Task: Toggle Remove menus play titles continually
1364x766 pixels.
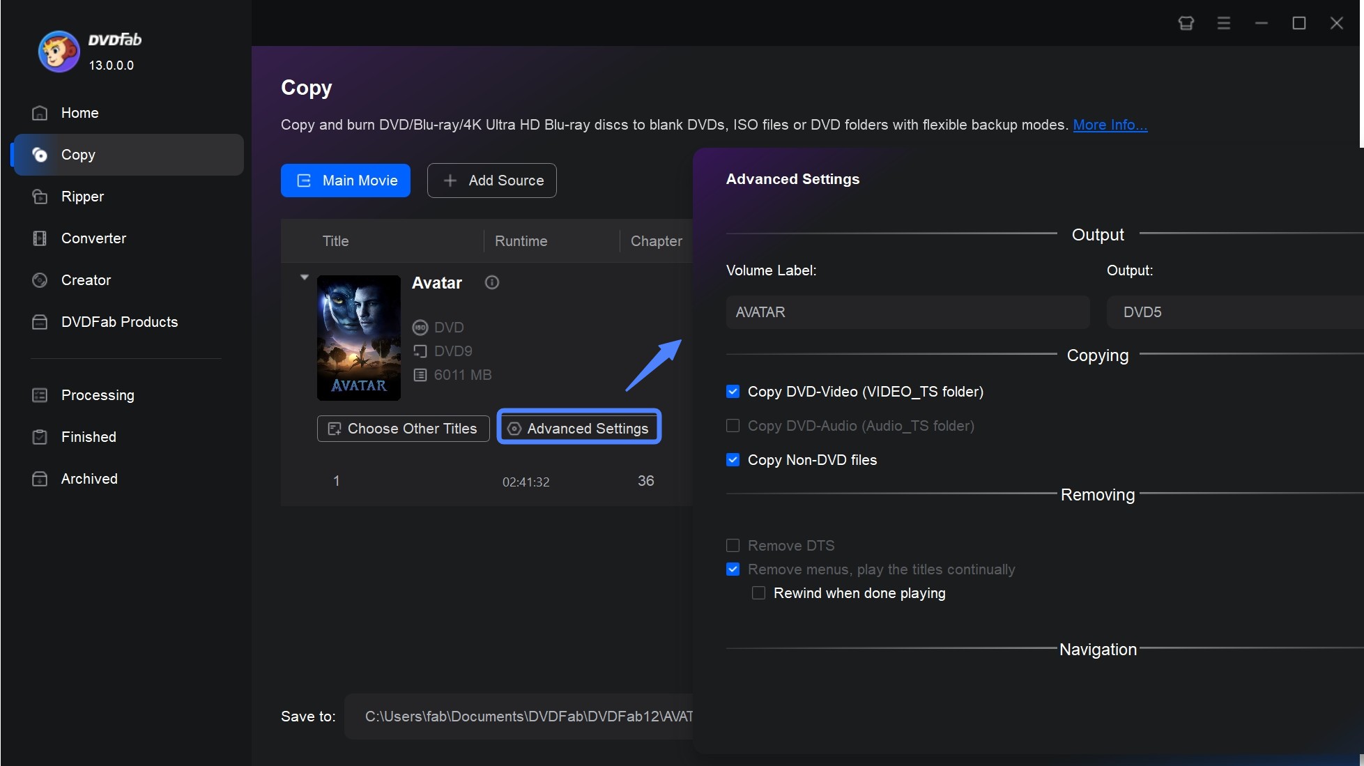Action: pos(733,569)
